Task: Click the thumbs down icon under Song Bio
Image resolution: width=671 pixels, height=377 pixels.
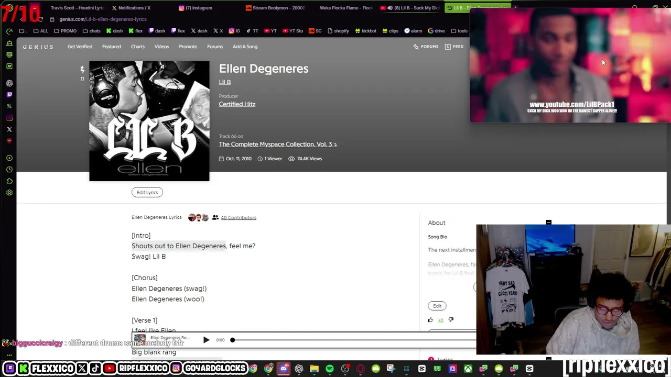Action: click(451, 320)
